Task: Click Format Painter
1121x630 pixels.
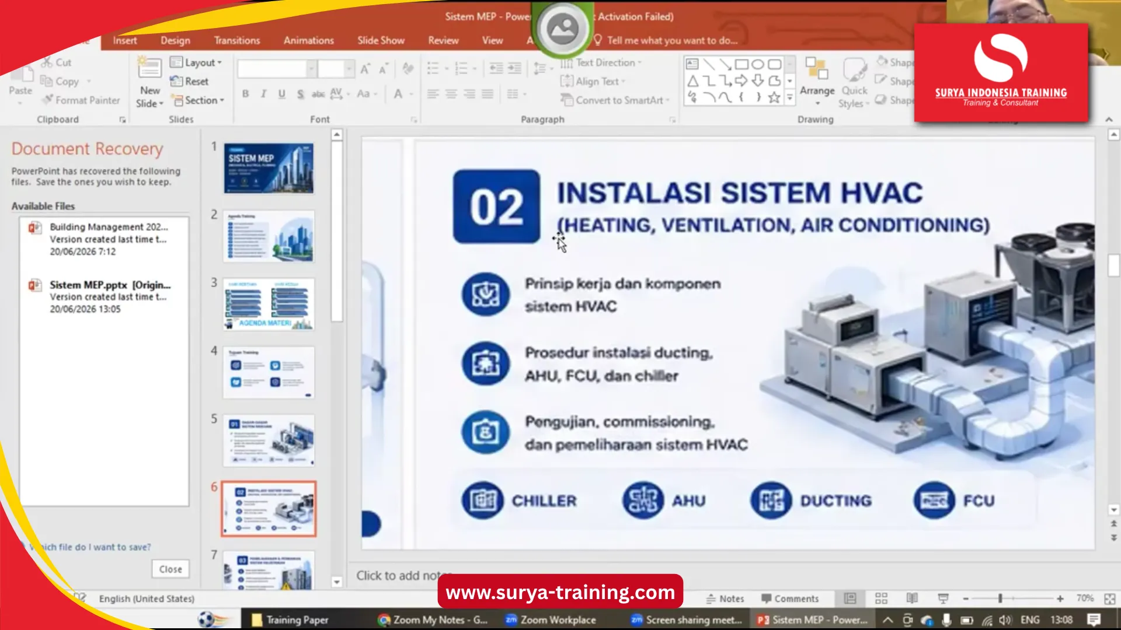Action: (x=81, y=100)
